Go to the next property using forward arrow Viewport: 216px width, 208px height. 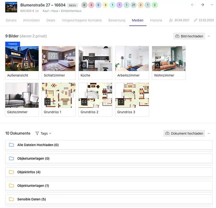(x=202, y=5)
